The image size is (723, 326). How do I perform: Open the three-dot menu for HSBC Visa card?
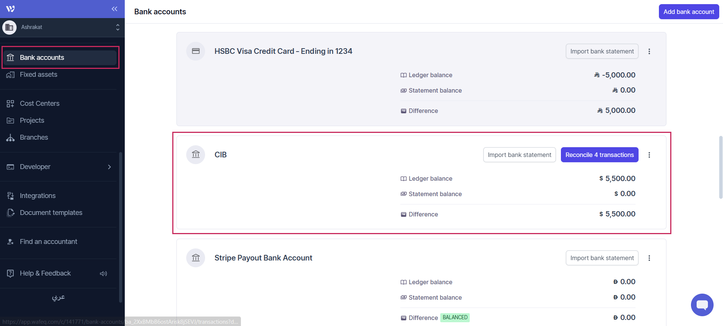tap(649, 51)
